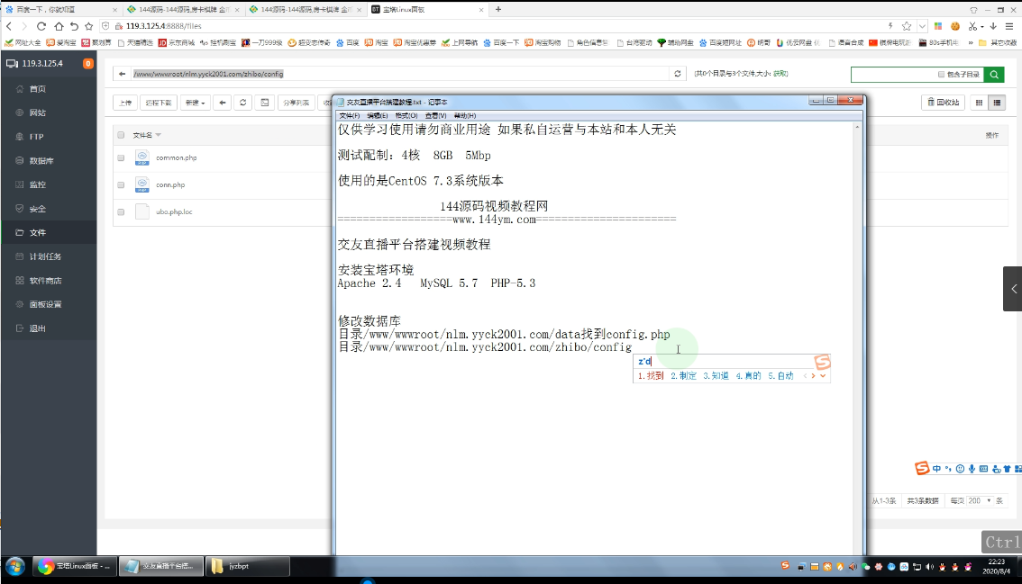Select 数据库 in the left sidebar
Screen dimensions: 1022x584
pos(41,161)
